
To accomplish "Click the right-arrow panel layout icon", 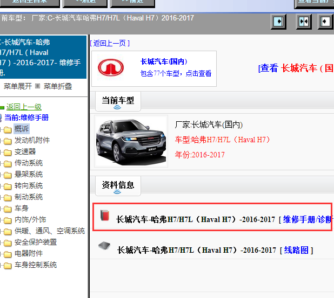I will coord(278,22).
